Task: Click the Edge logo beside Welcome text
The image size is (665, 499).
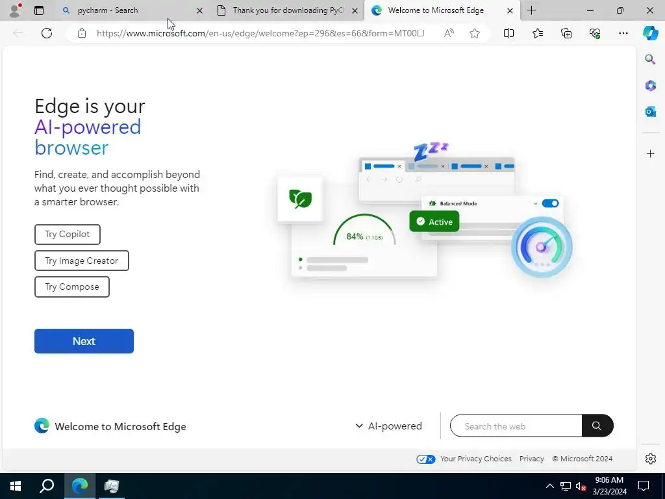Action: pos(42,426)
